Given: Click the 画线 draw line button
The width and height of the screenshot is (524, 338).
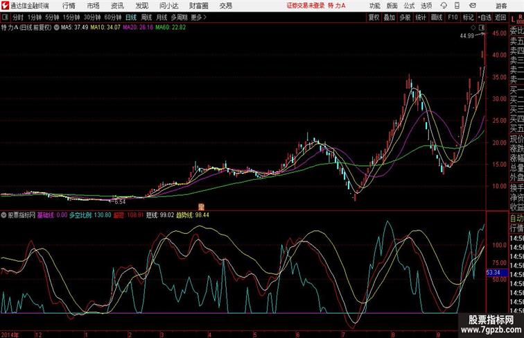Looking at the screenshot, I should pyautogui.click(x=437, y=17).
